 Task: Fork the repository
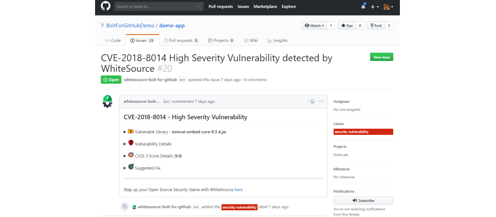click(x=376, y=26)
